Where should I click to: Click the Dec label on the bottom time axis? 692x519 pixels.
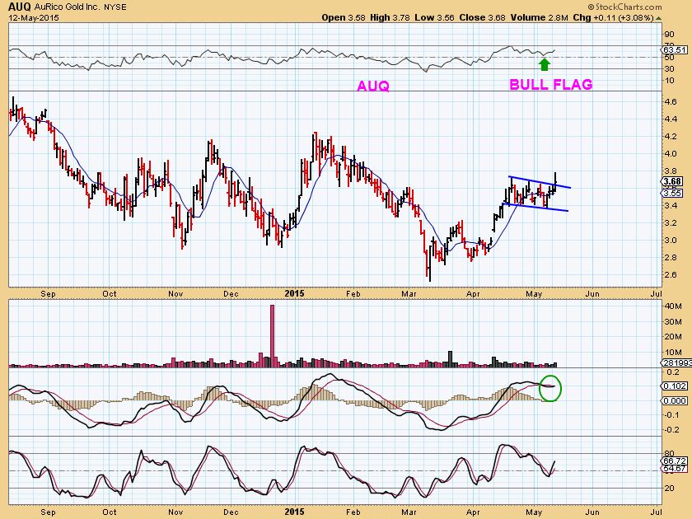pyautogui.click(x=231, y=512)
